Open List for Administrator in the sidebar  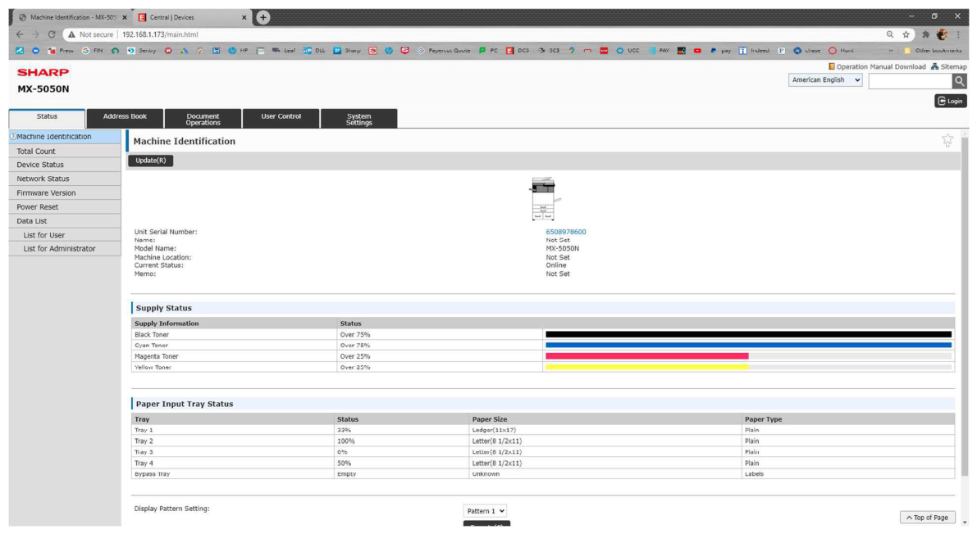click(x=65, y=249)
